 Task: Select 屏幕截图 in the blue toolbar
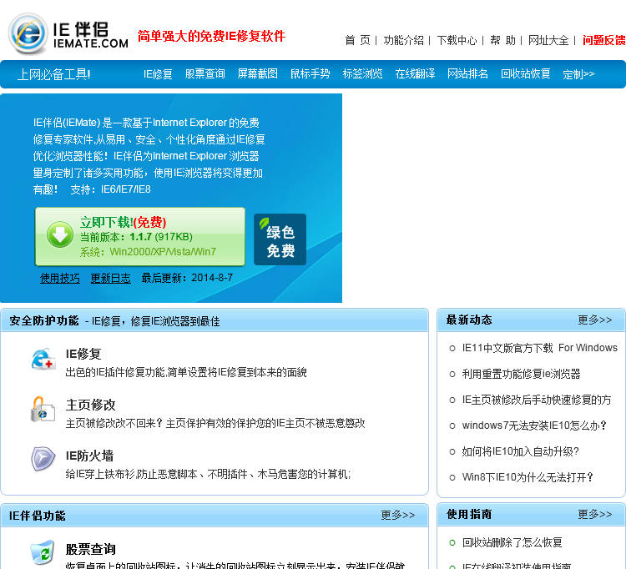[x=258, y=73]
